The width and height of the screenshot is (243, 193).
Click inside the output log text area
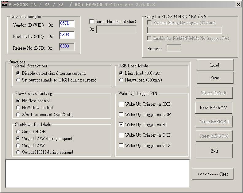[x=98, y=174]
